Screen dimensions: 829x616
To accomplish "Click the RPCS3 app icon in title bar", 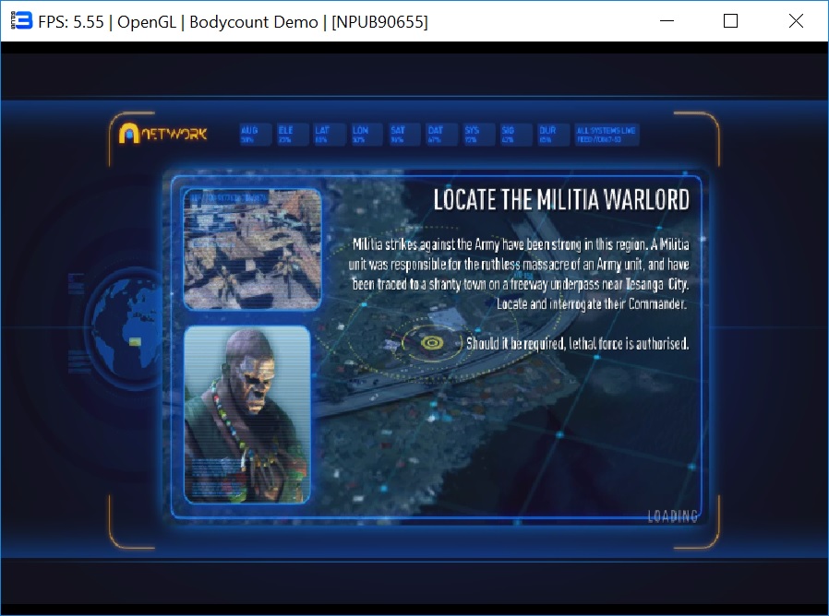I will [x=18, y=20].
